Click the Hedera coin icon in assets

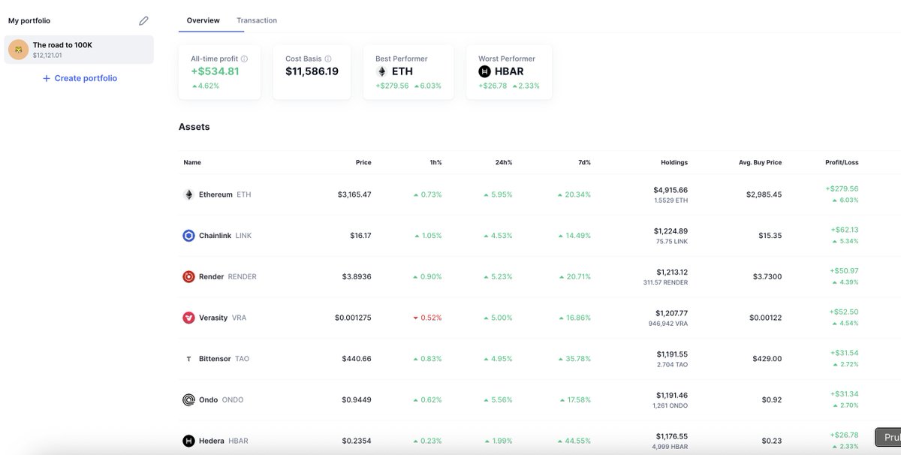(188, 441)
